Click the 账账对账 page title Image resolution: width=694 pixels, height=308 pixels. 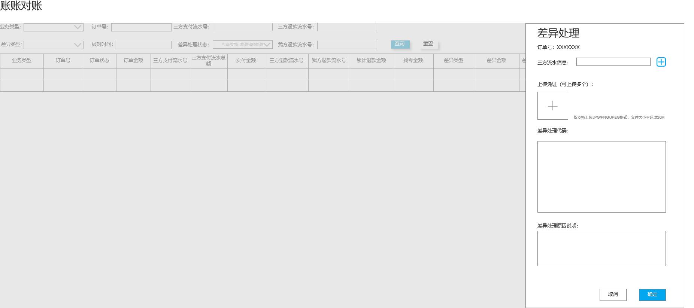21,6
